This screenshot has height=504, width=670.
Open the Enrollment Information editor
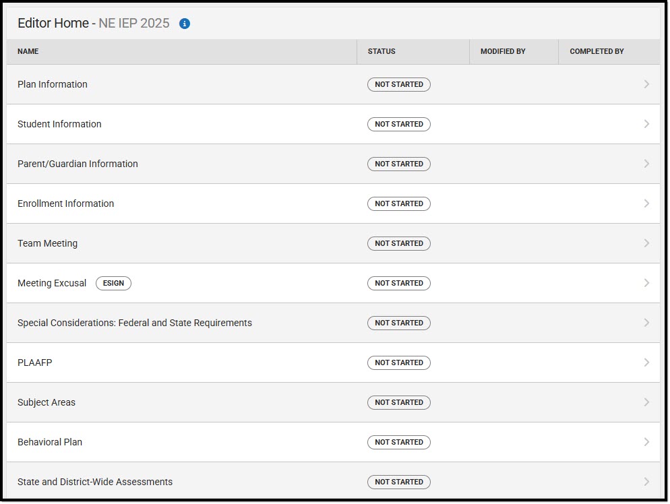coord(66,203)
